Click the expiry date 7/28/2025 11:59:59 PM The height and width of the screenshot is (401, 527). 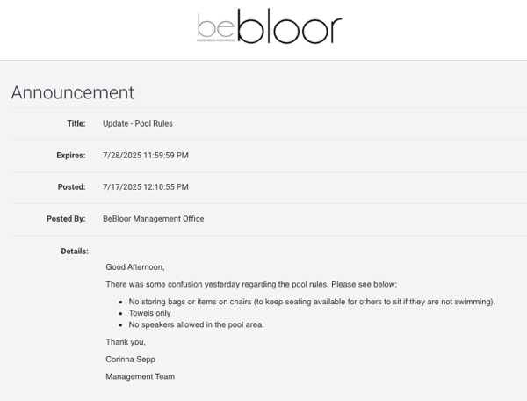(146, 155)
